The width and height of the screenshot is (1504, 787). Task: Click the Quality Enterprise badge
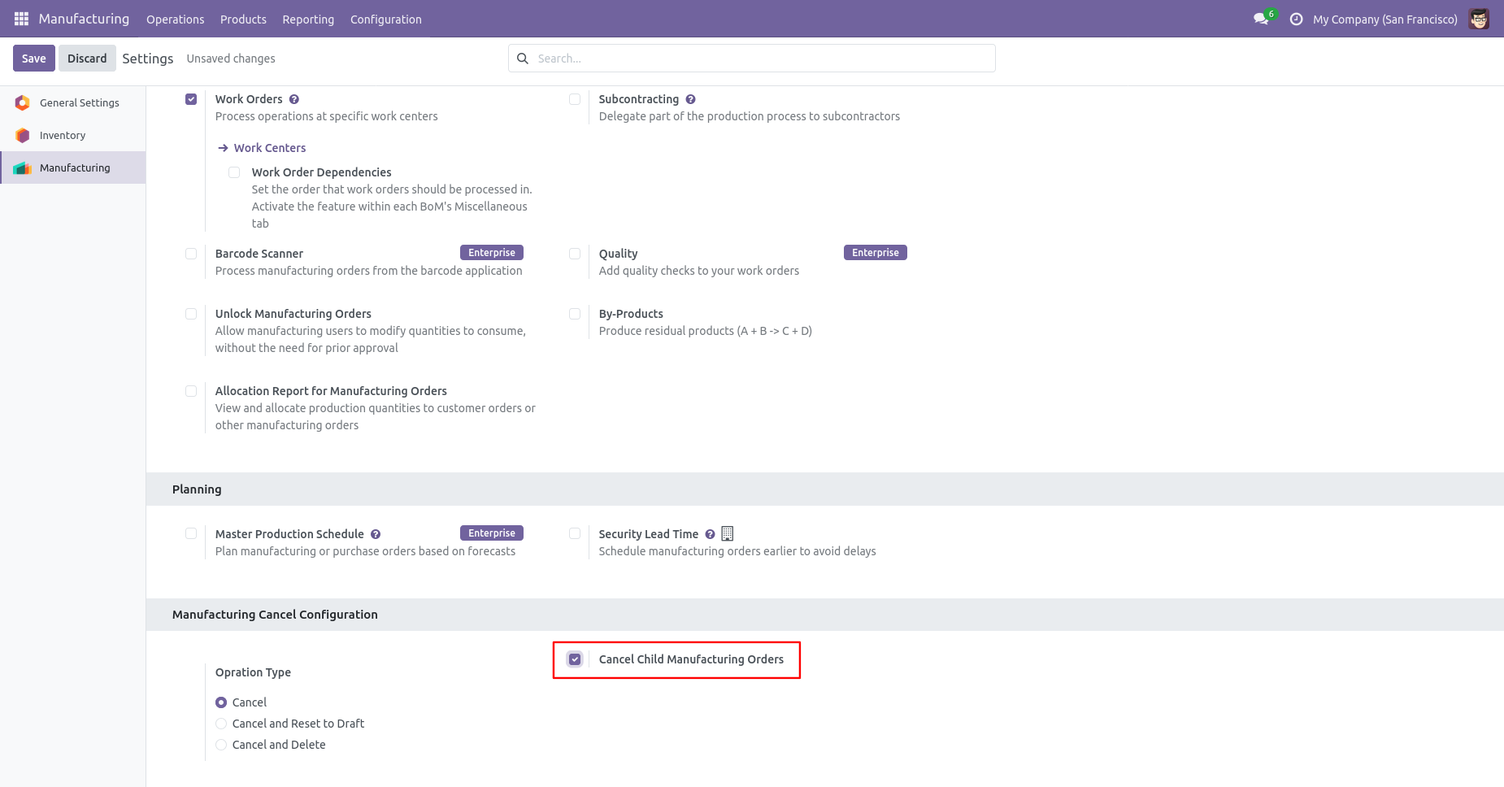tap(876, 253)
